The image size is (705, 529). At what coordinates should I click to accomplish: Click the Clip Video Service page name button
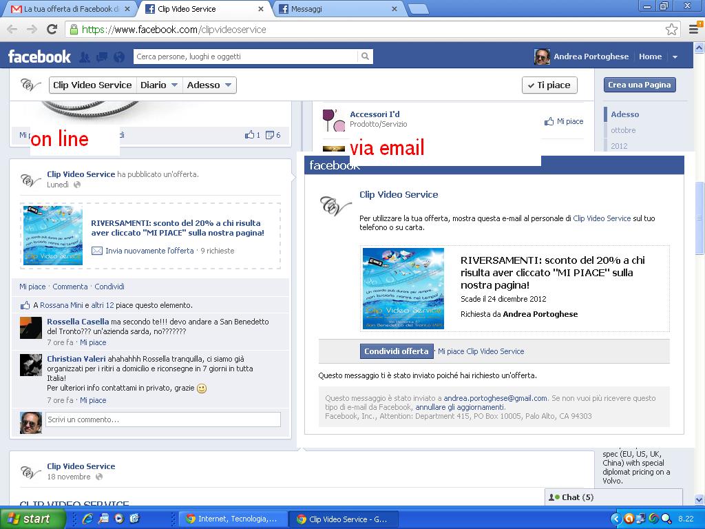(x=92, y=85)
